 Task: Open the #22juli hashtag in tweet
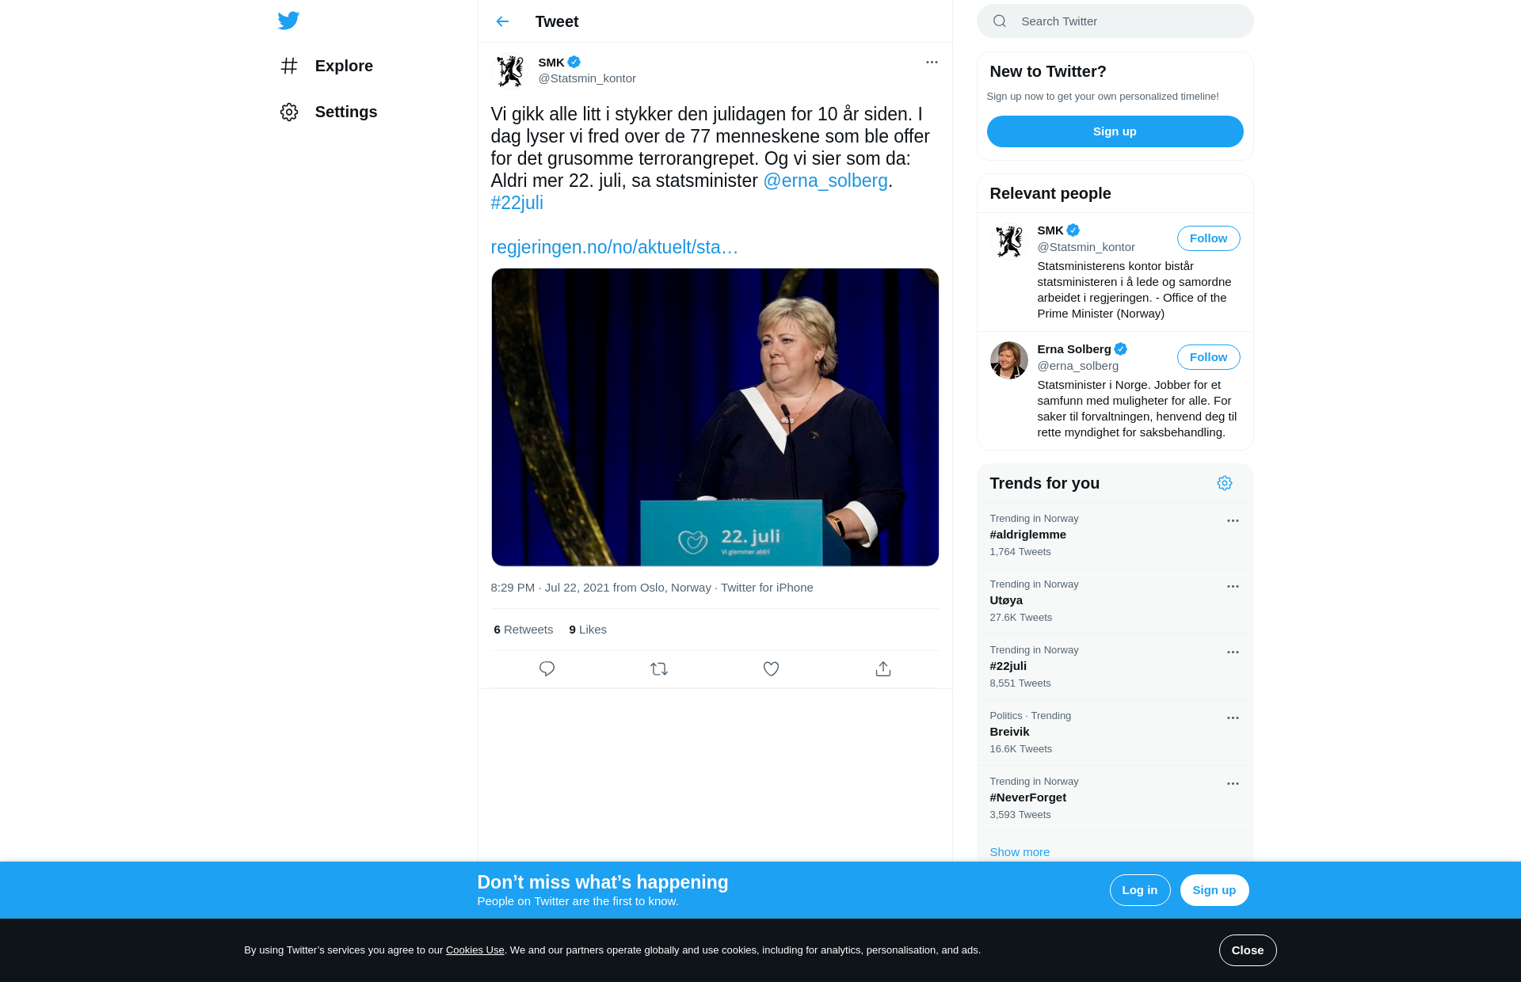click(517, 203)
